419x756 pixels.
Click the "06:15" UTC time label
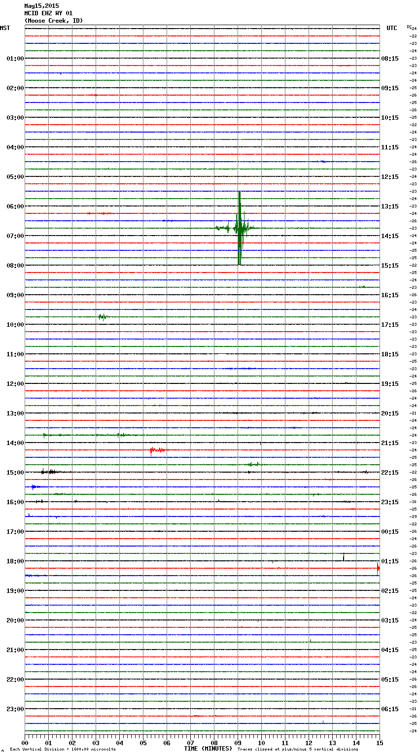point(390,709)
